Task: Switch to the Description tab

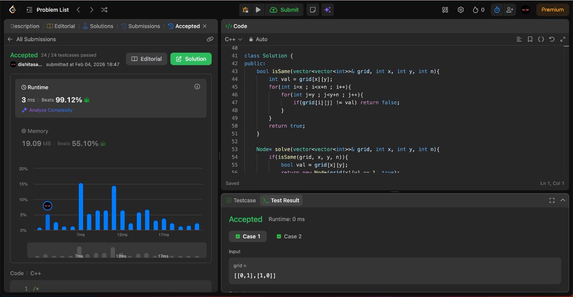Action: click(25, 26)
